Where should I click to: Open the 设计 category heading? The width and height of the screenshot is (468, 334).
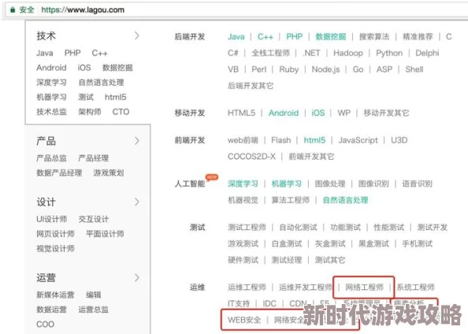pyautogui.click(x=46, y=202)
